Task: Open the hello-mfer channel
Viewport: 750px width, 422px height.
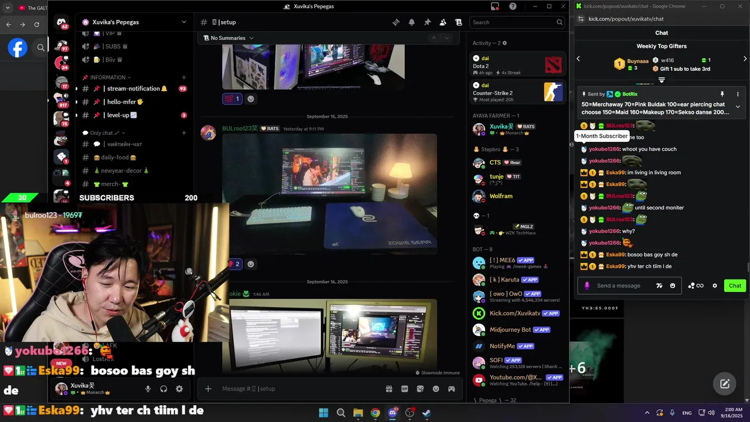Action: click(x=134, y=102)
